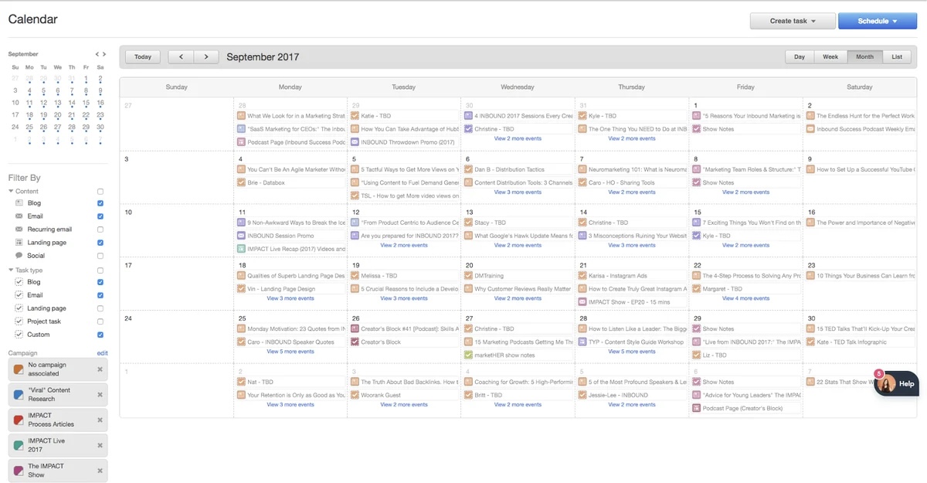Select the 22nd in the mini calendar
Image resolution: width=927 pixels, height=483 pixels.
coord(86,115)
